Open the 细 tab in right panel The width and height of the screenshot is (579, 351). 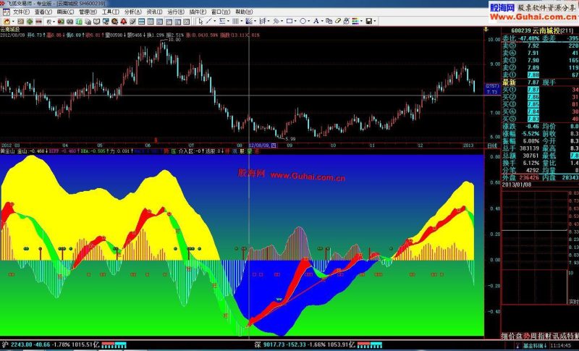(504, 336)
